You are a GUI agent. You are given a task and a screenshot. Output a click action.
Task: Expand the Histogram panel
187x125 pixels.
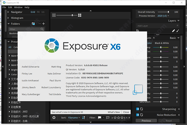point(8,18)
